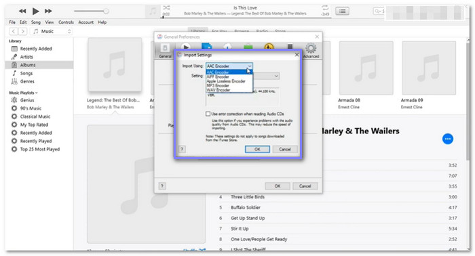This screenshot has height=256, width=475.
Task: Select the Get Up Stand Up track
Action: point(338,218)
